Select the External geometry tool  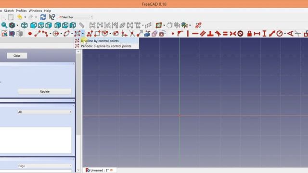[x=147, y=34]
